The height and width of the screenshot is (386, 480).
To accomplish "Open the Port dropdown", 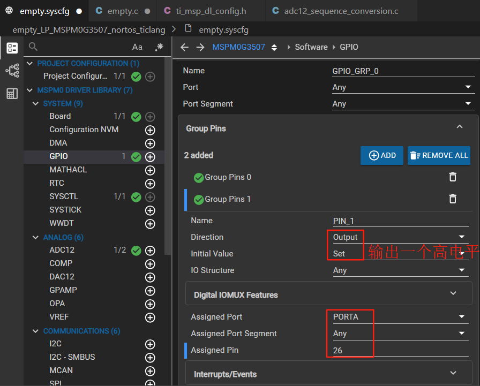I will click(403, 87).
